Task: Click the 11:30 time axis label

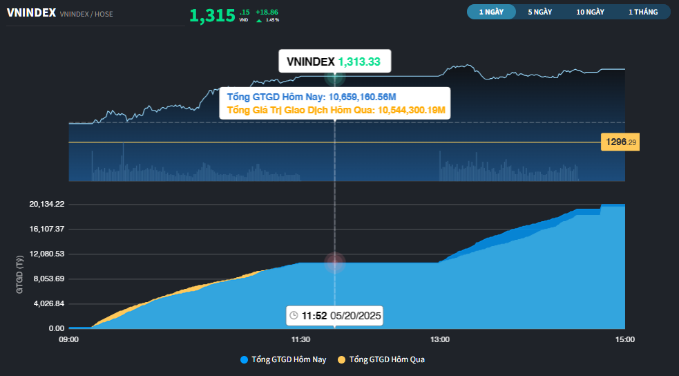Action: 300,339
